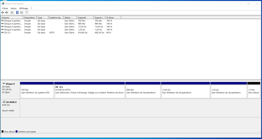Screen dimensions: 262x139
Task: Click the black Non alloué legend swatch
Action: coord(3,132)
